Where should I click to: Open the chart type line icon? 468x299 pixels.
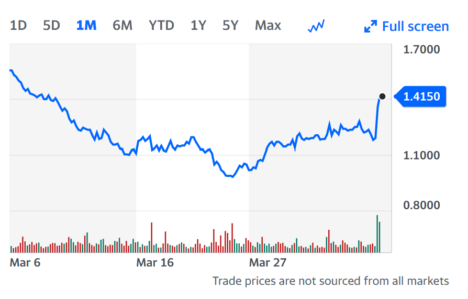316,26
